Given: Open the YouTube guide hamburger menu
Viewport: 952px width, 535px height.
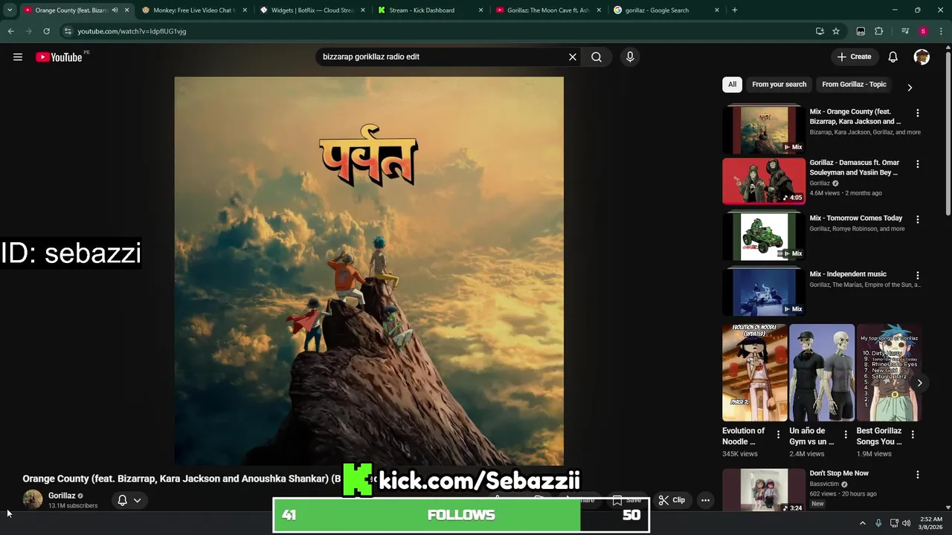Looking at the screenshot, I should (x=18, y=57).
